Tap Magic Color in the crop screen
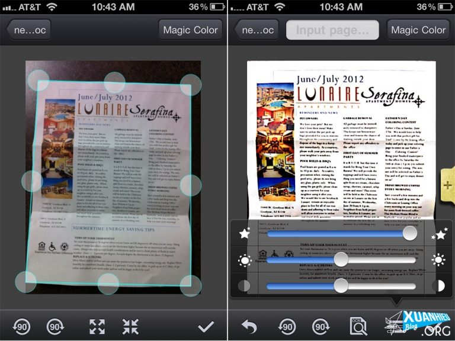 pos(190,30)
